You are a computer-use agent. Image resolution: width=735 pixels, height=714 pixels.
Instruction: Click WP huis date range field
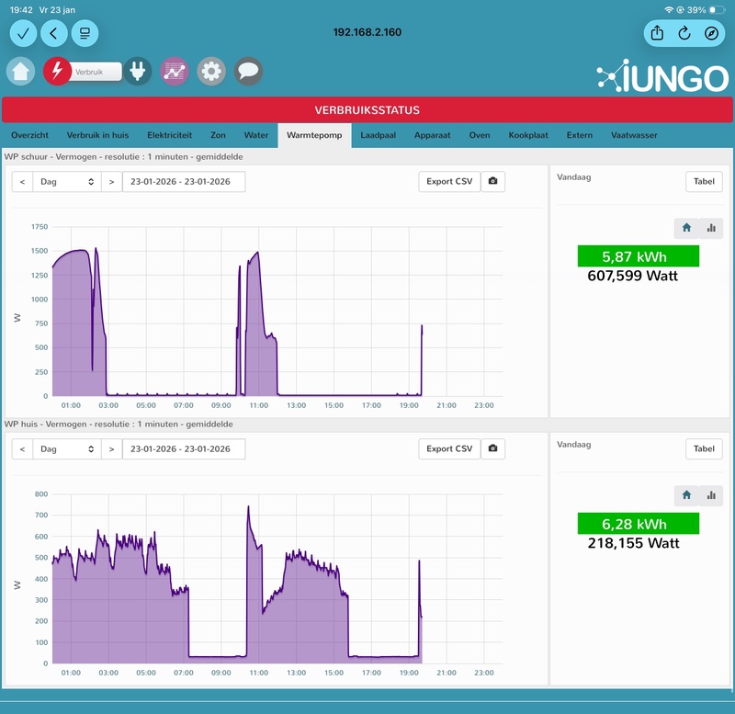(184, 448)
